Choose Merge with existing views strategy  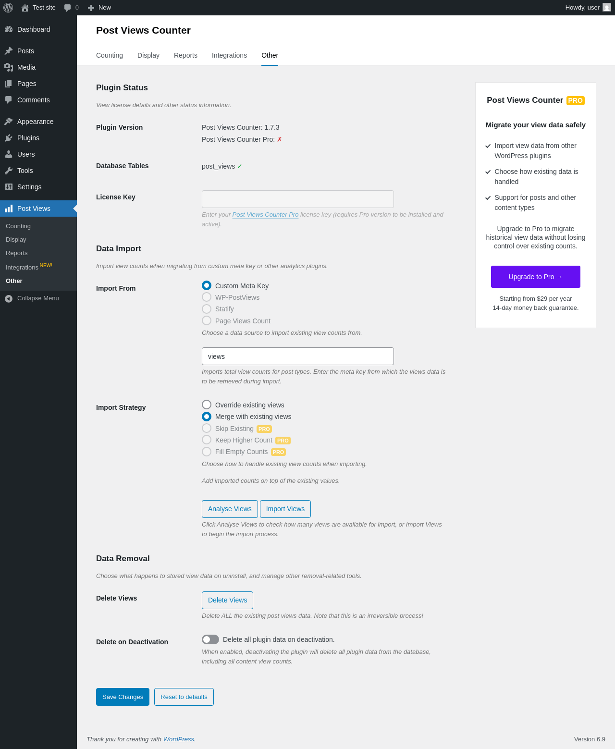207,417
